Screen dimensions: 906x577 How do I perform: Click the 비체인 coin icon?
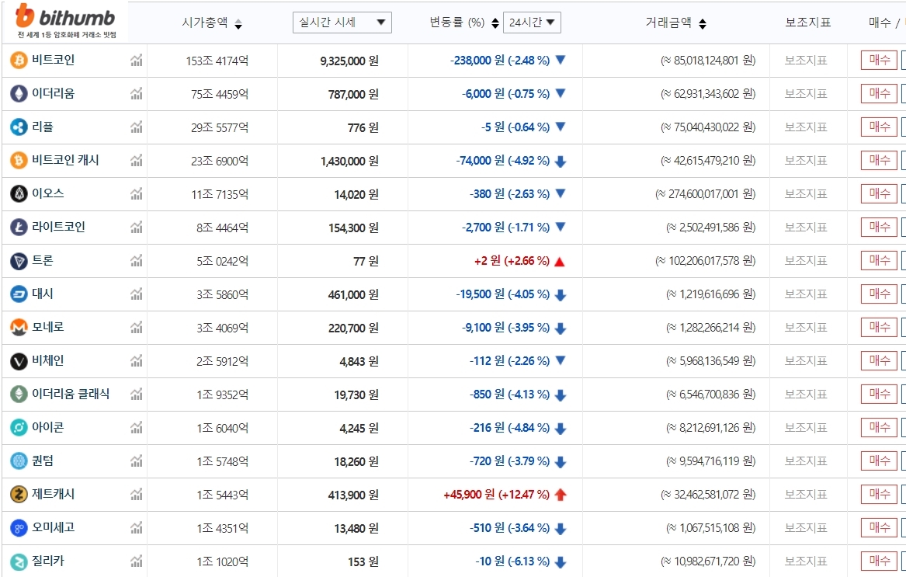[x=19, y=361]
